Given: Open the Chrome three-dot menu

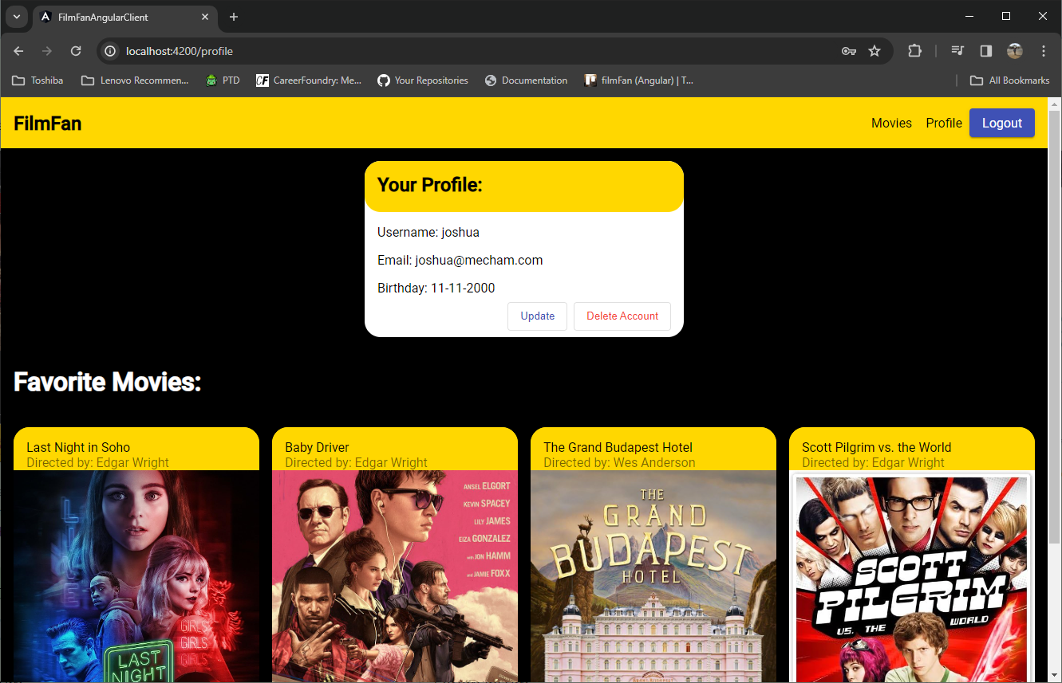Looking at the screenshot, I should pos(1044,51).
